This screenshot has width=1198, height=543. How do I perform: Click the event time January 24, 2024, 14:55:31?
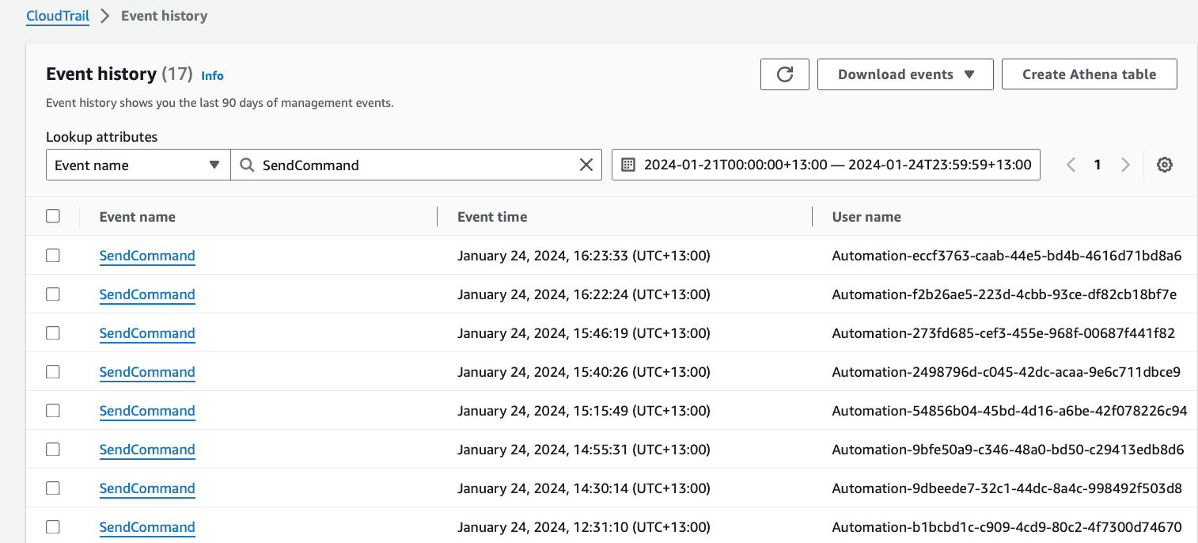(x=584, y=450)
